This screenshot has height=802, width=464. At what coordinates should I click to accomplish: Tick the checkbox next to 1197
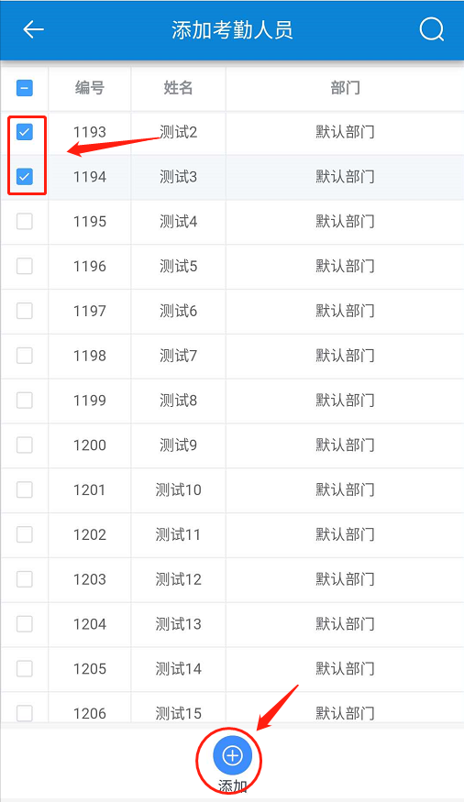point(25,311)
